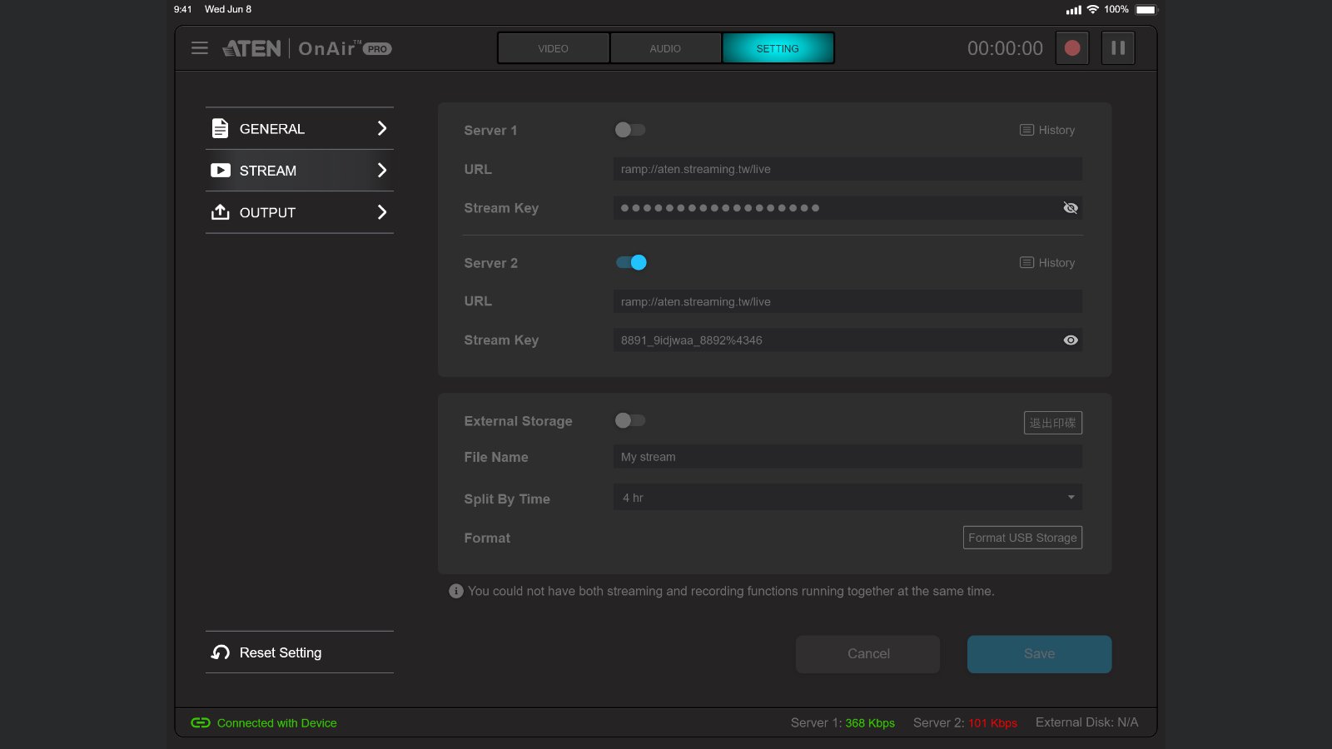Screen dimensions: 1332x749
Task: Turn on External Storage switch
Action: point(630,421)
